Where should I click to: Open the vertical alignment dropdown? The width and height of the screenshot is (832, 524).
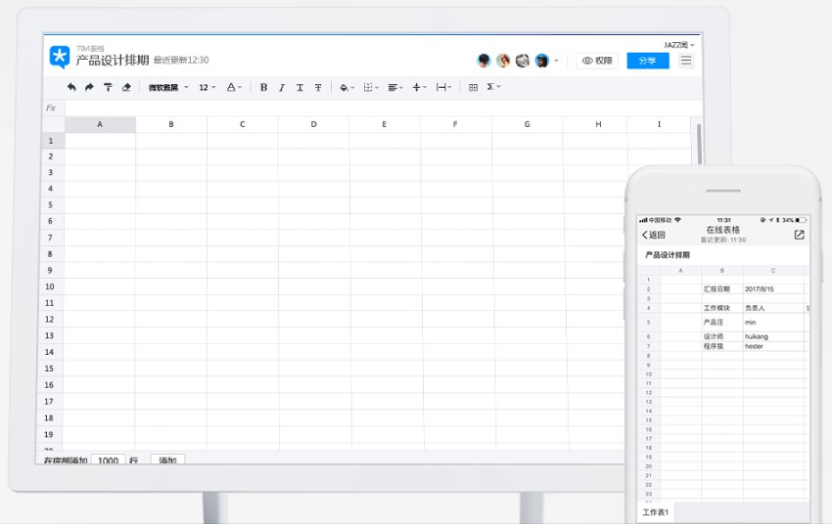tap(419, 87)
